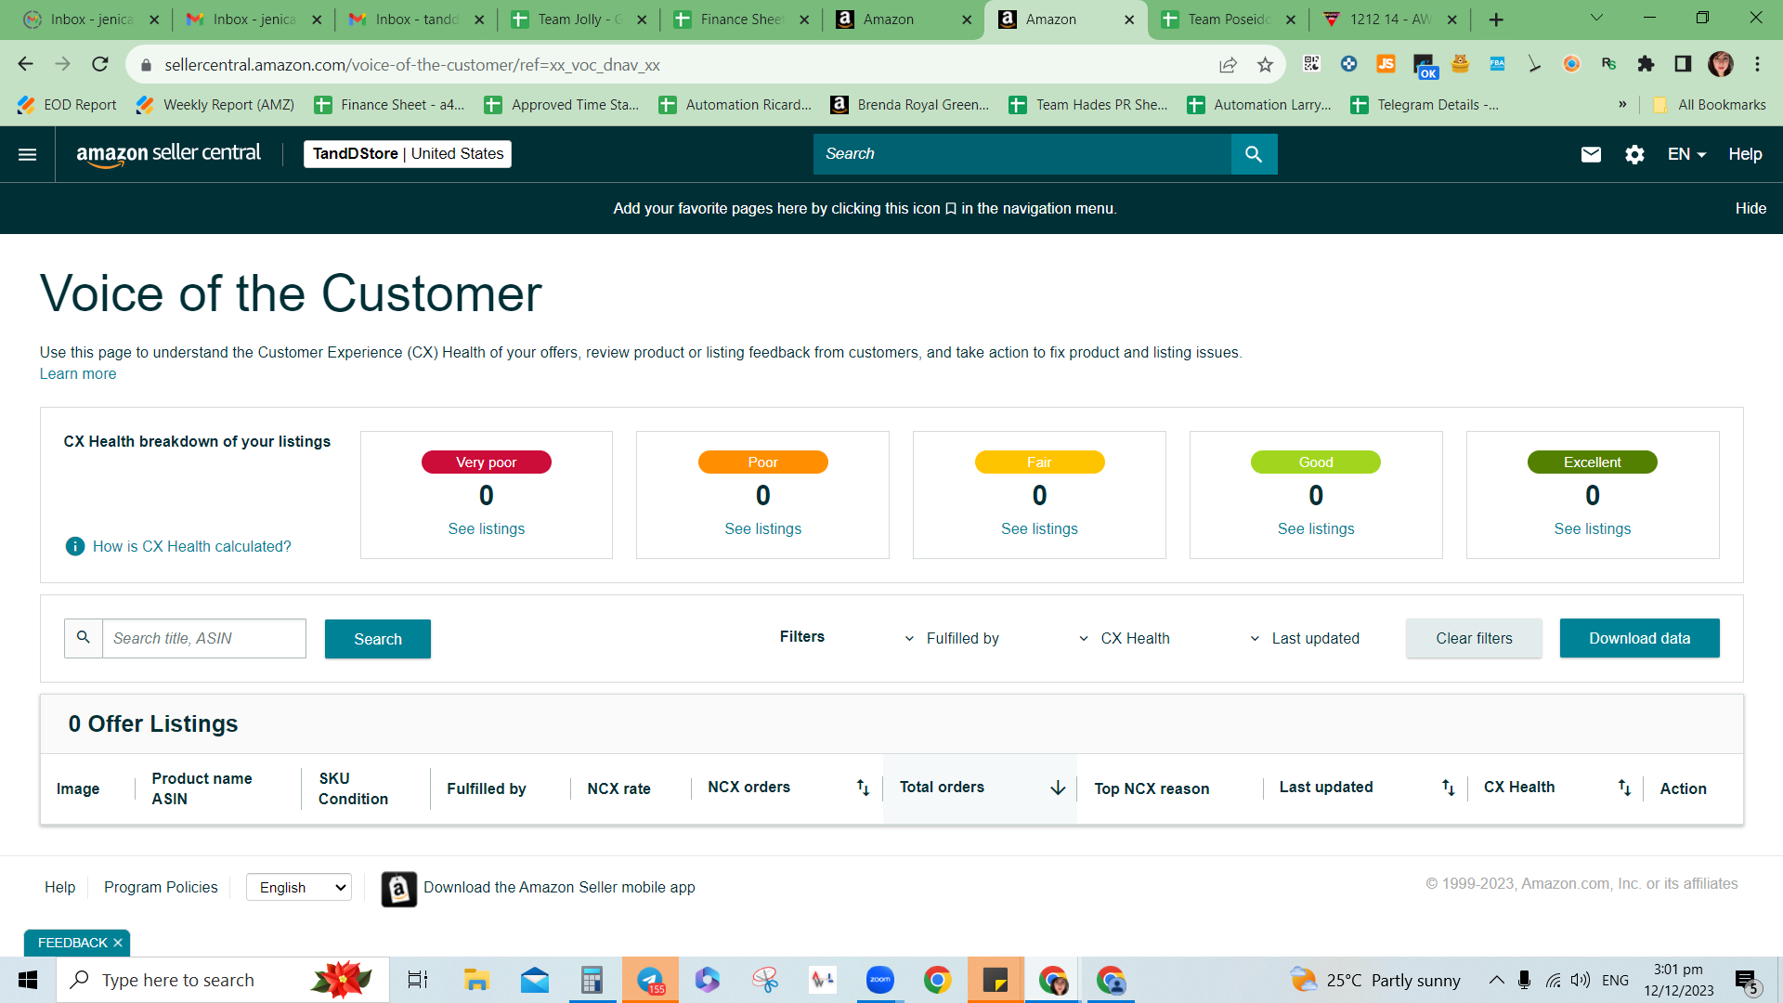Switch to the Finance Sheet tab
Viewport: 1783px width, 1003px height.
[740, 20]
